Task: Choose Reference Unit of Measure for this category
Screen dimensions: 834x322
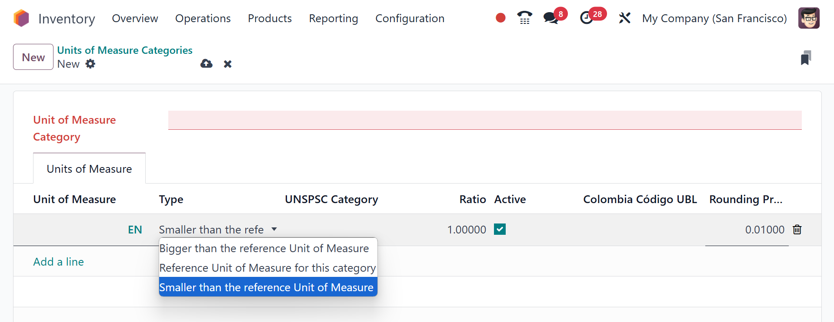Action: coord(267,268)
